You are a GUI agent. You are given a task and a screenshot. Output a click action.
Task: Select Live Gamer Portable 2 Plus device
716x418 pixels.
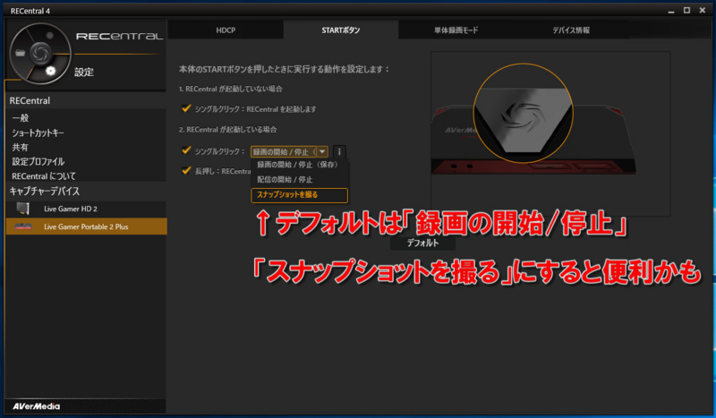(86, 226)
